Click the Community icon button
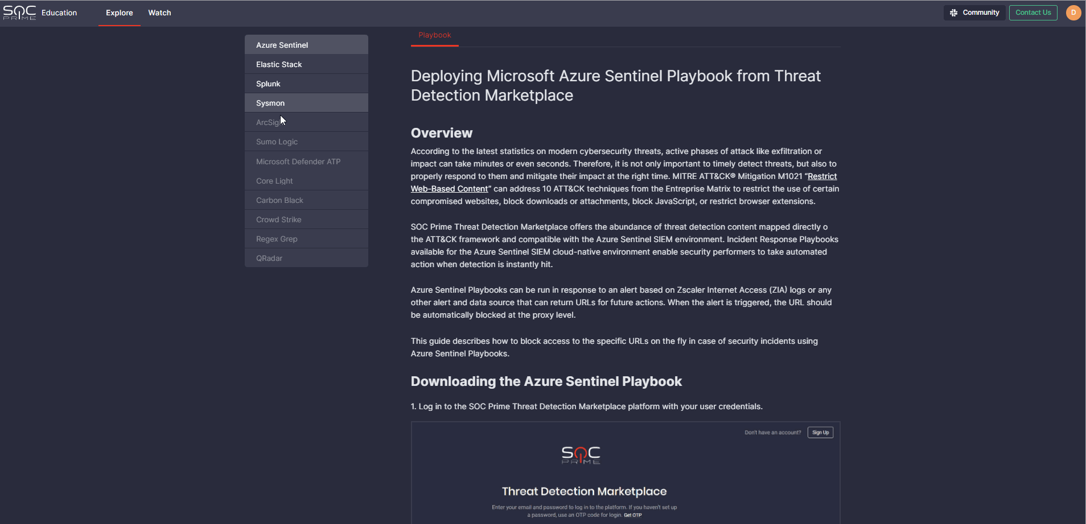Screen dimensions: 1086x524 point(974,13)
